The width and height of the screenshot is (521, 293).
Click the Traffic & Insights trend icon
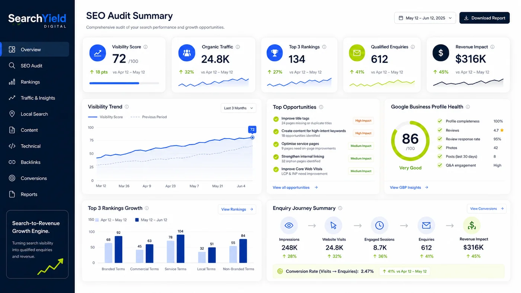click(x=12, y=98)
